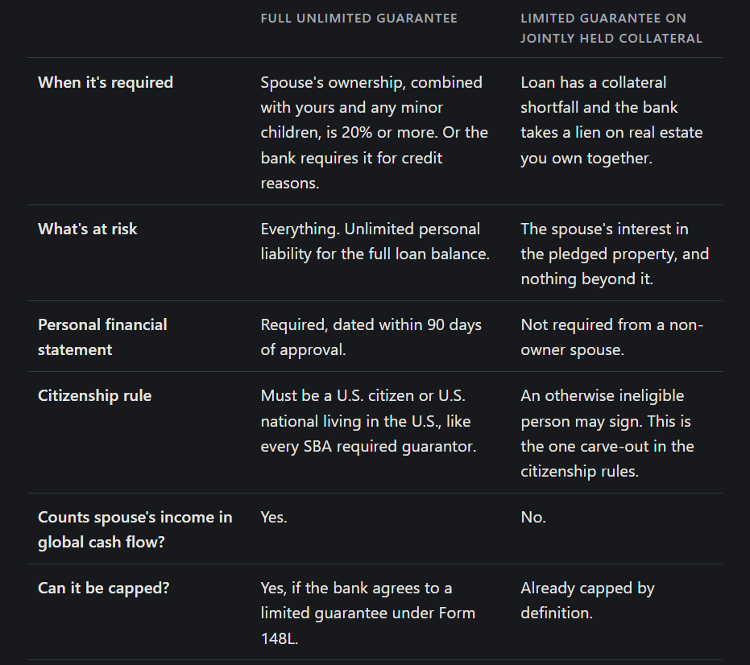The width and height of the screenshot is (750, 665).
Task: Click the 'Can it be capped?' row label
Action: click(104, 588)
